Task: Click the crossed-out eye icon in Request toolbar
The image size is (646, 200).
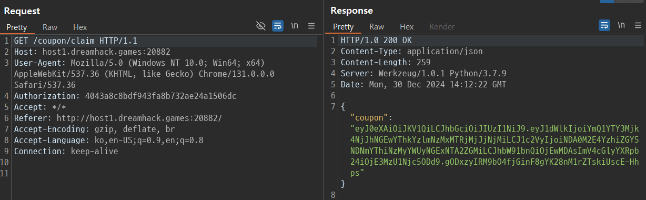Action: (x=260, y=26)
